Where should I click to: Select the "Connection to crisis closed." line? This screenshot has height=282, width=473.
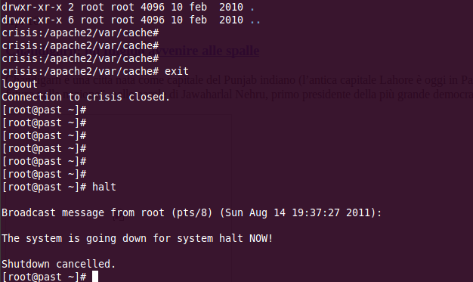tap(86, 98)
